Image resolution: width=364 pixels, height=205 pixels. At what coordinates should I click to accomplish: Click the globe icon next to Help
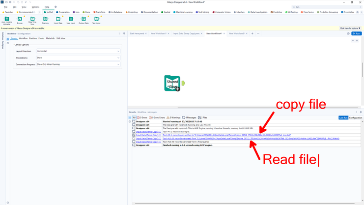[x=56, y=7]
